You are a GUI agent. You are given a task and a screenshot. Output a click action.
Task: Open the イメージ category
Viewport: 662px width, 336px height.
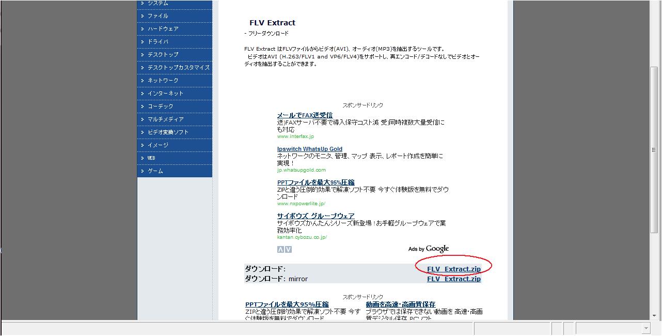pyautogui.click(x=175, y=145)
